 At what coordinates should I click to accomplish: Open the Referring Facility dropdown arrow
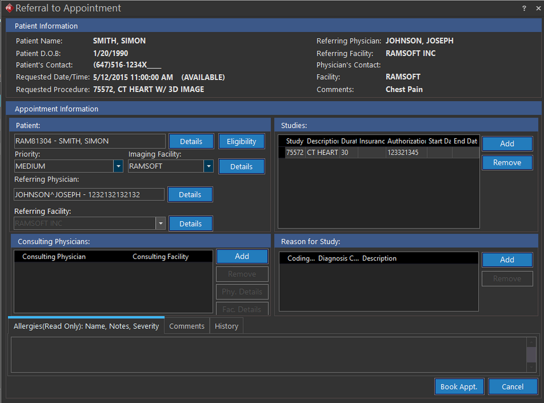pyautogui.click(x=160, y=224)
